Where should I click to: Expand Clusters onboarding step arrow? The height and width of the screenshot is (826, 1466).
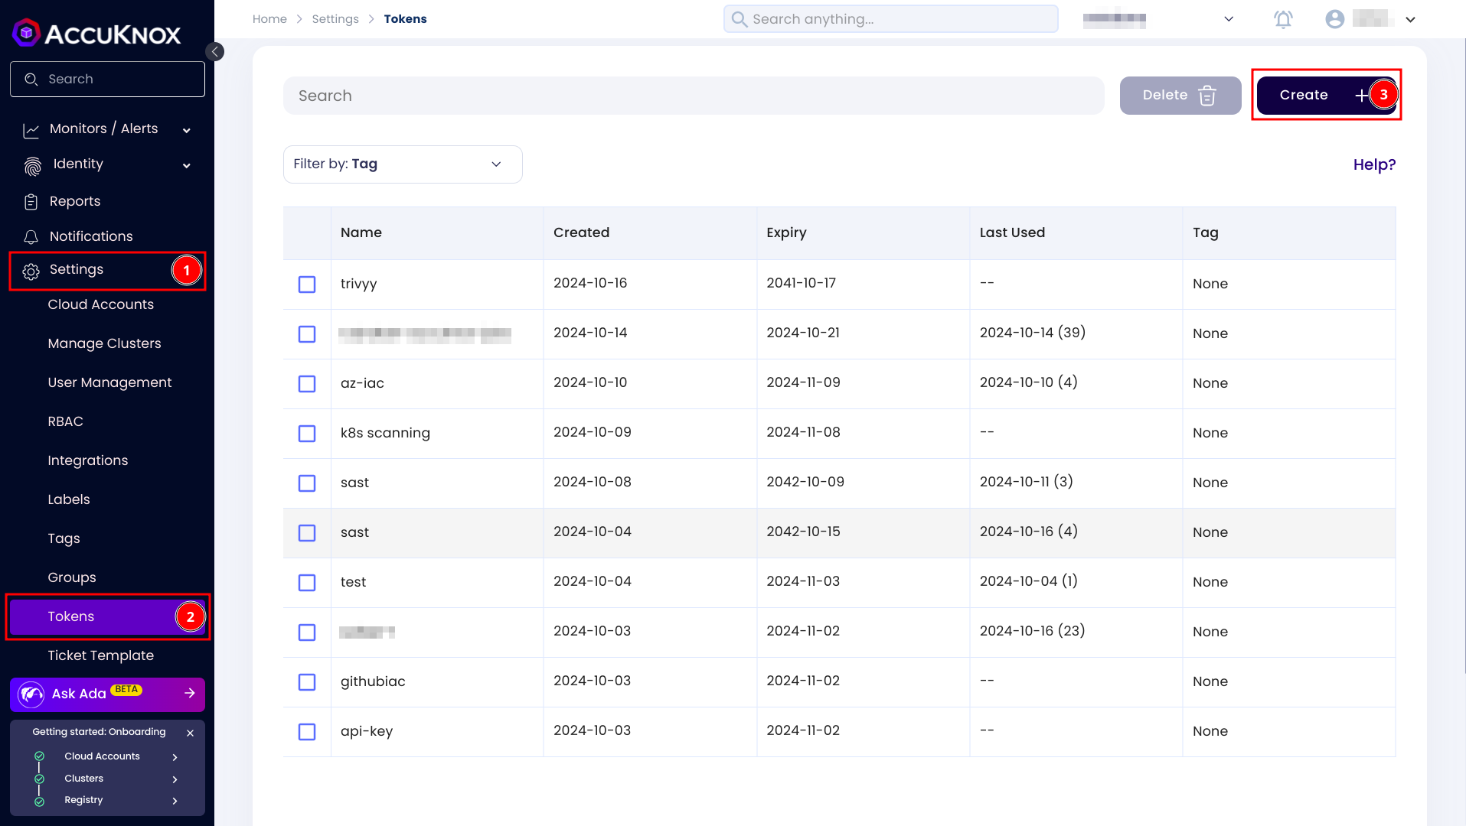175,779
